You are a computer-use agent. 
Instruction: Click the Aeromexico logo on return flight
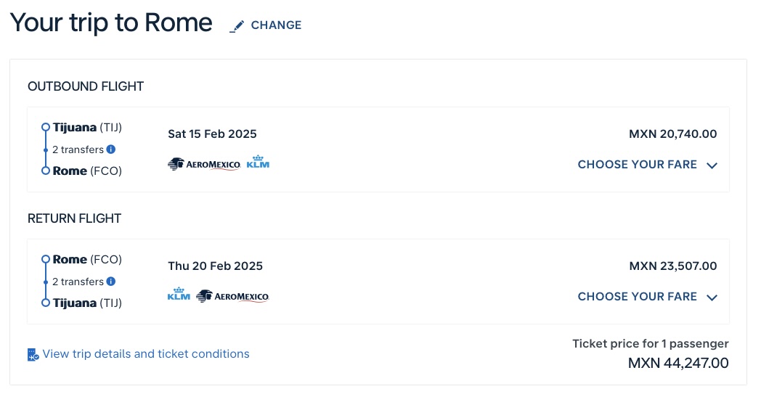[232, 296]
